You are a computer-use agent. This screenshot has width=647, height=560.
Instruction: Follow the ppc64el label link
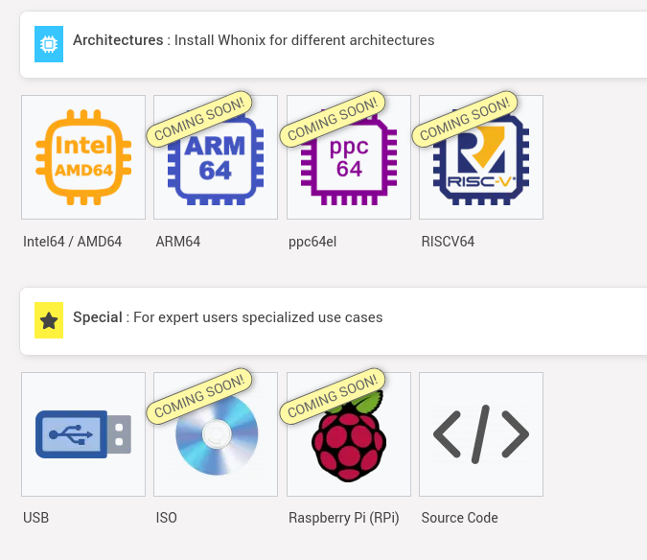click(x=312, y=242)
